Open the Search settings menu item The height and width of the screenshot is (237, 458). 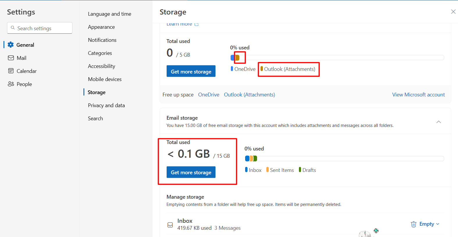pos(95,119)
